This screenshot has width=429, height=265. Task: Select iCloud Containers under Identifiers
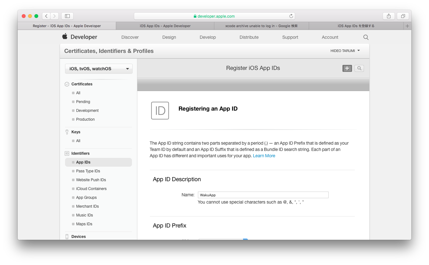coord(91,189)
